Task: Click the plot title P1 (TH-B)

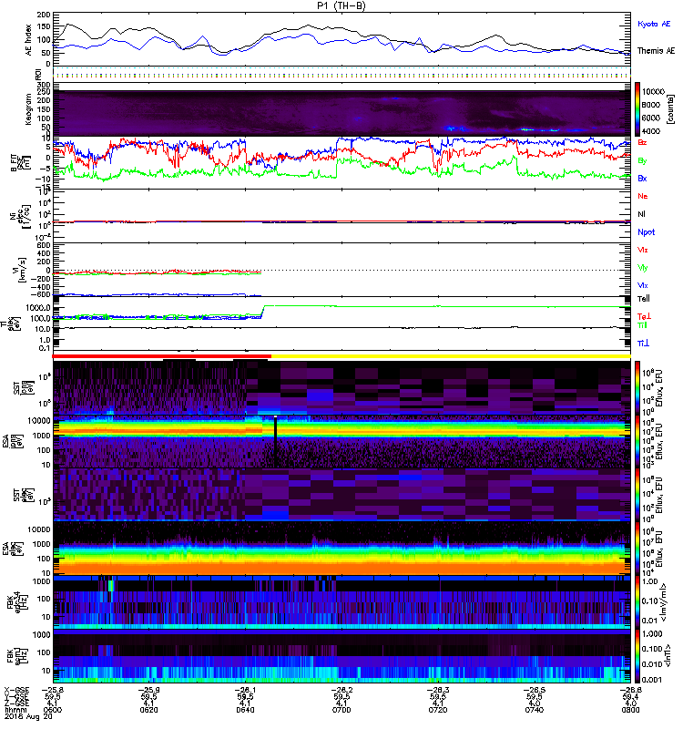Action: 341,5
